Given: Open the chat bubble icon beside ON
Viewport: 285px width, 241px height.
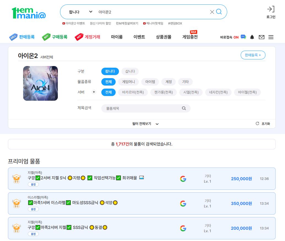Looking at the screenshot, I should [243, 37].
